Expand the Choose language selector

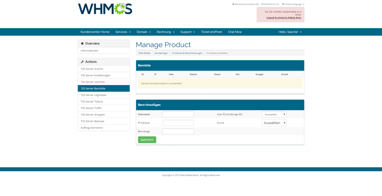(293, 4)
